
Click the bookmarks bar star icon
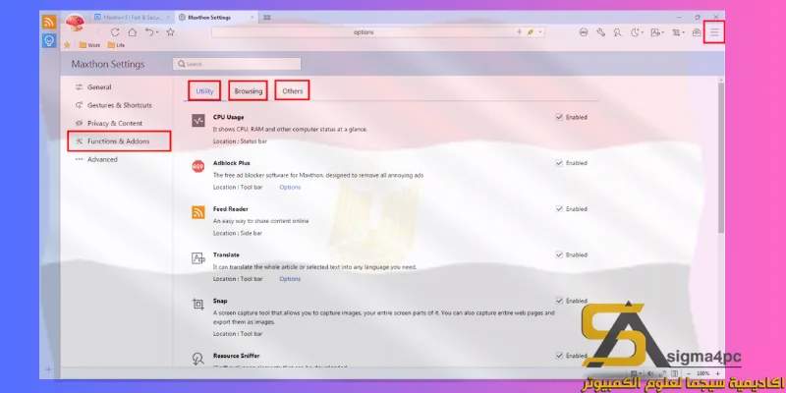[67, 45]
